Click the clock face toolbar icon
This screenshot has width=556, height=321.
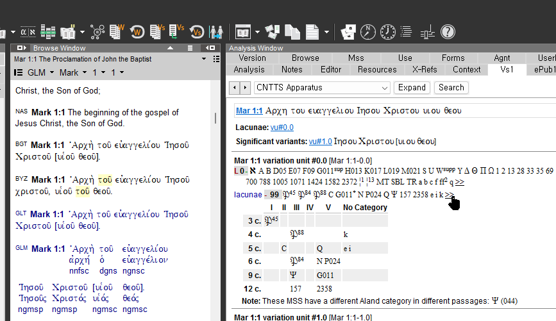[387, 32]
